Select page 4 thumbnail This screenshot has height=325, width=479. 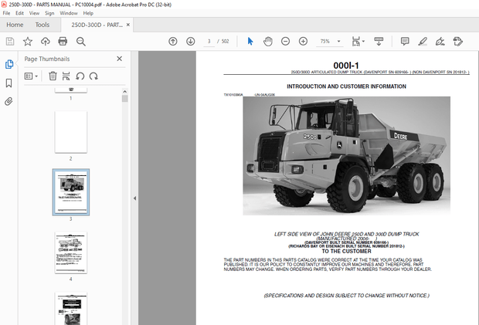(x=71, y=252)
